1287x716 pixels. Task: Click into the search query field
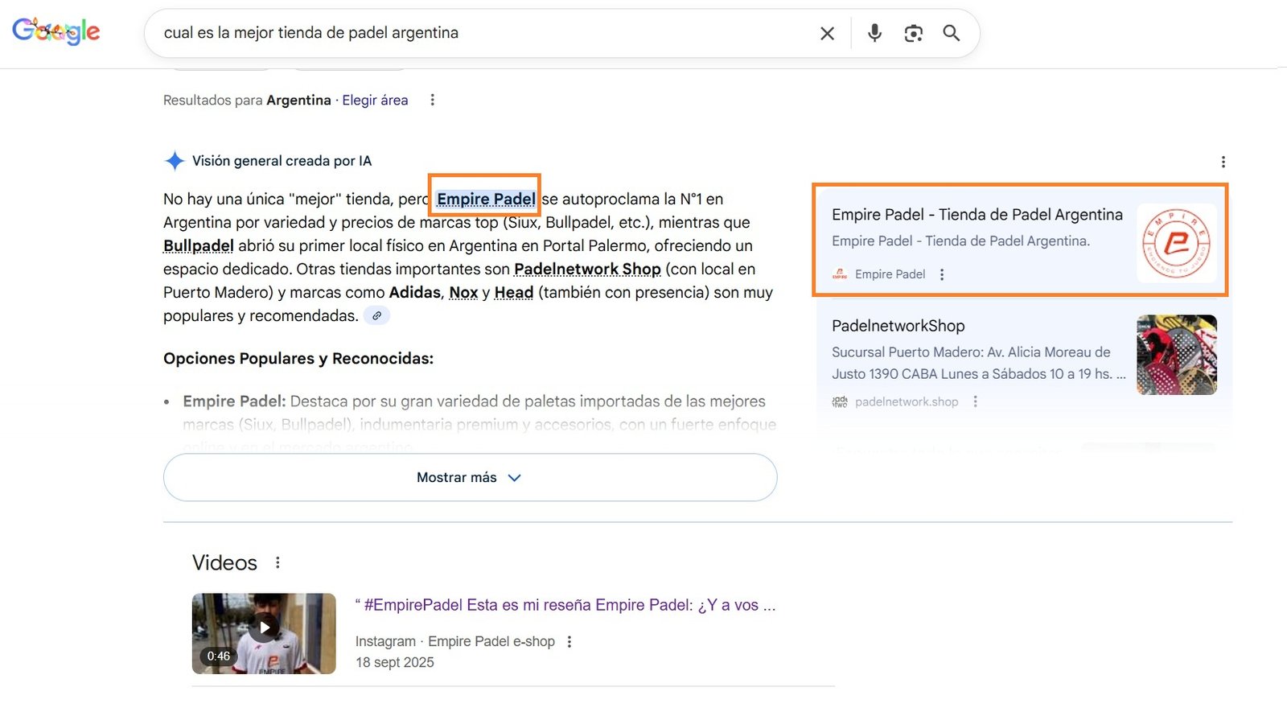[x=483, y=33]
